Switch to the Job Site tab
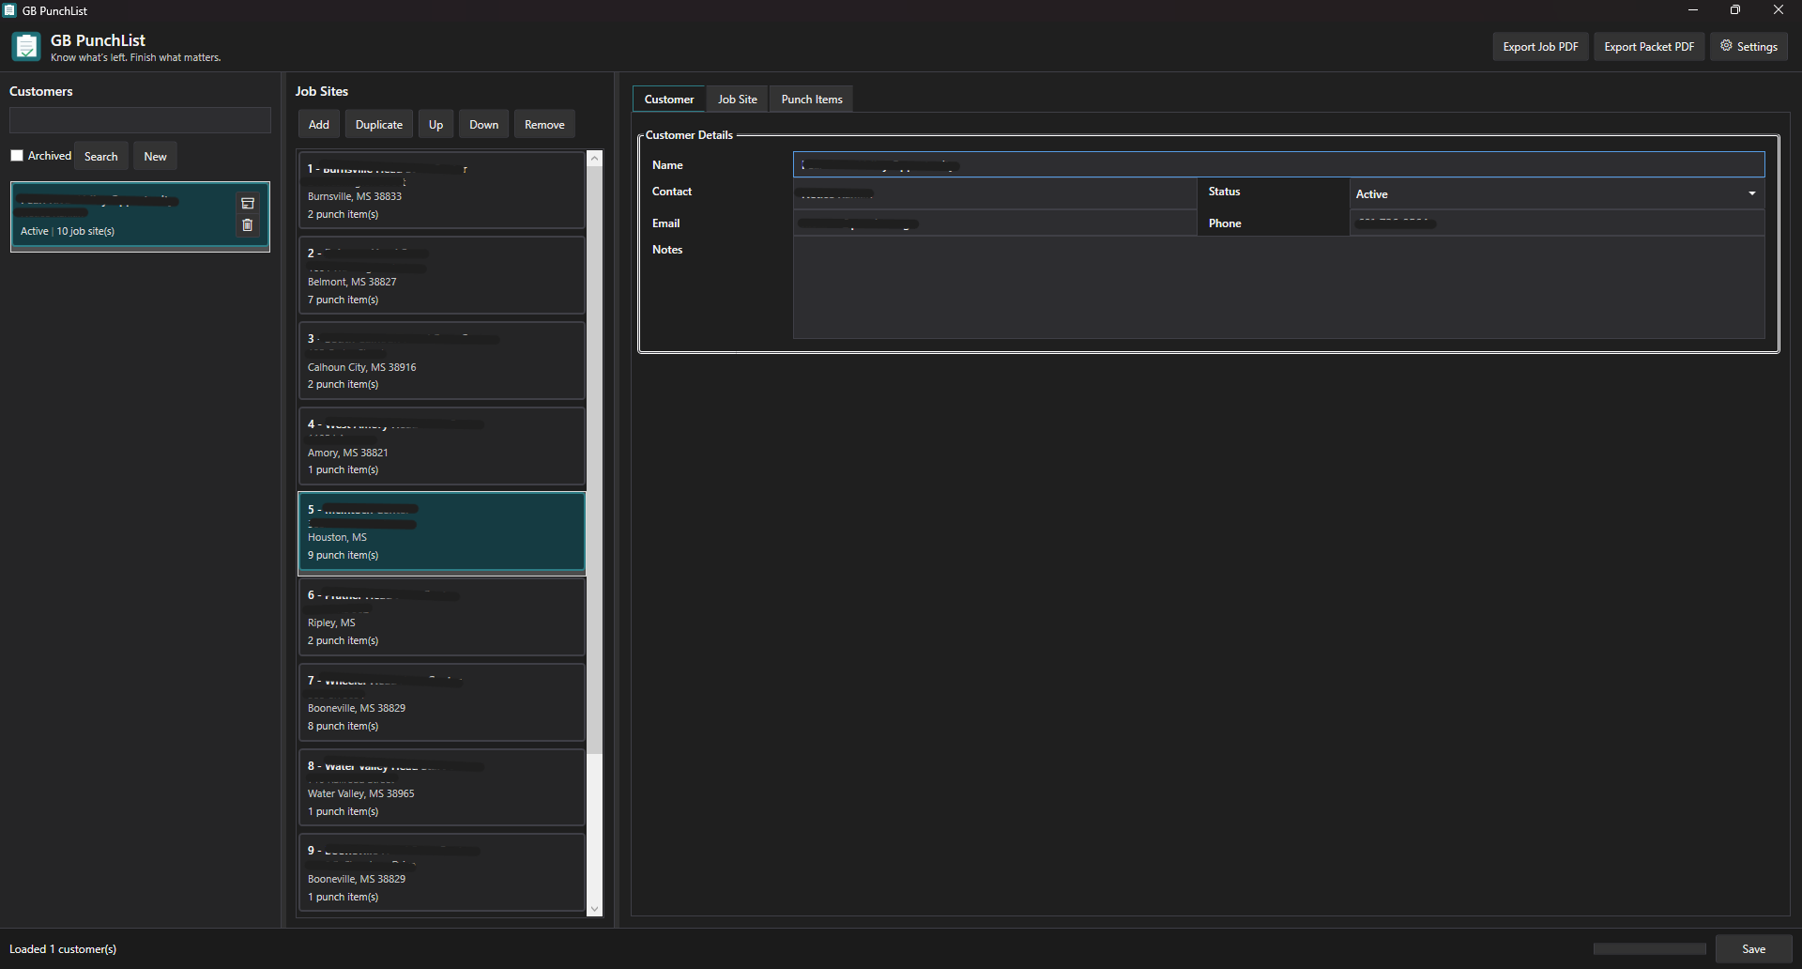1802x969 pixels. 738,100
